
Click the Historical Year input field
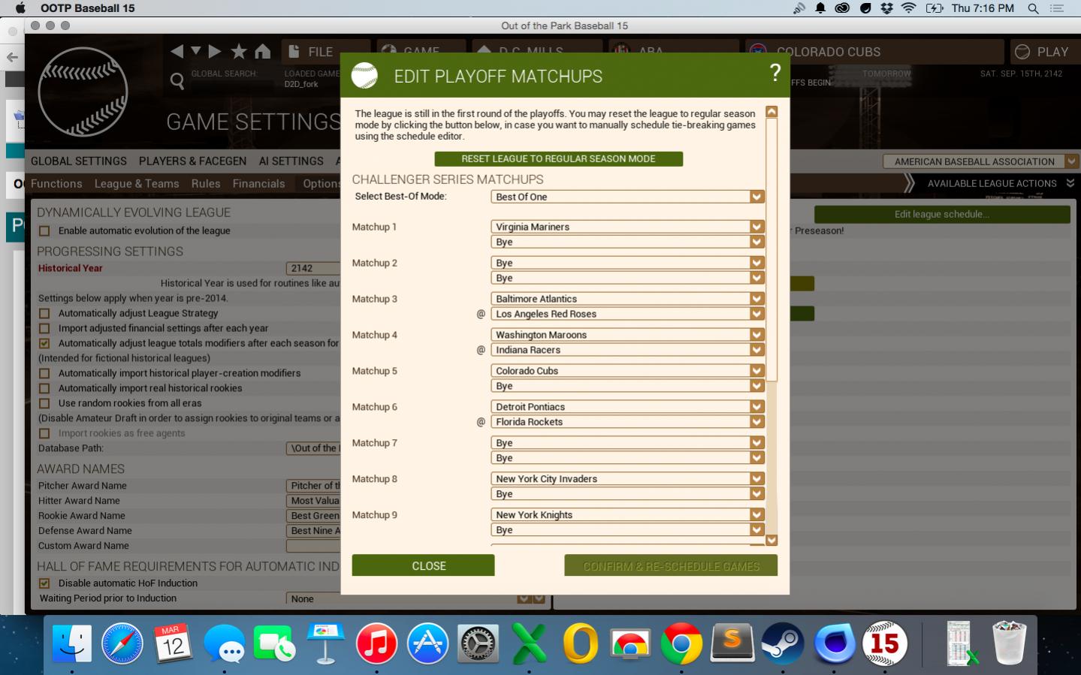pyautogui.click(x=313, y=268)
